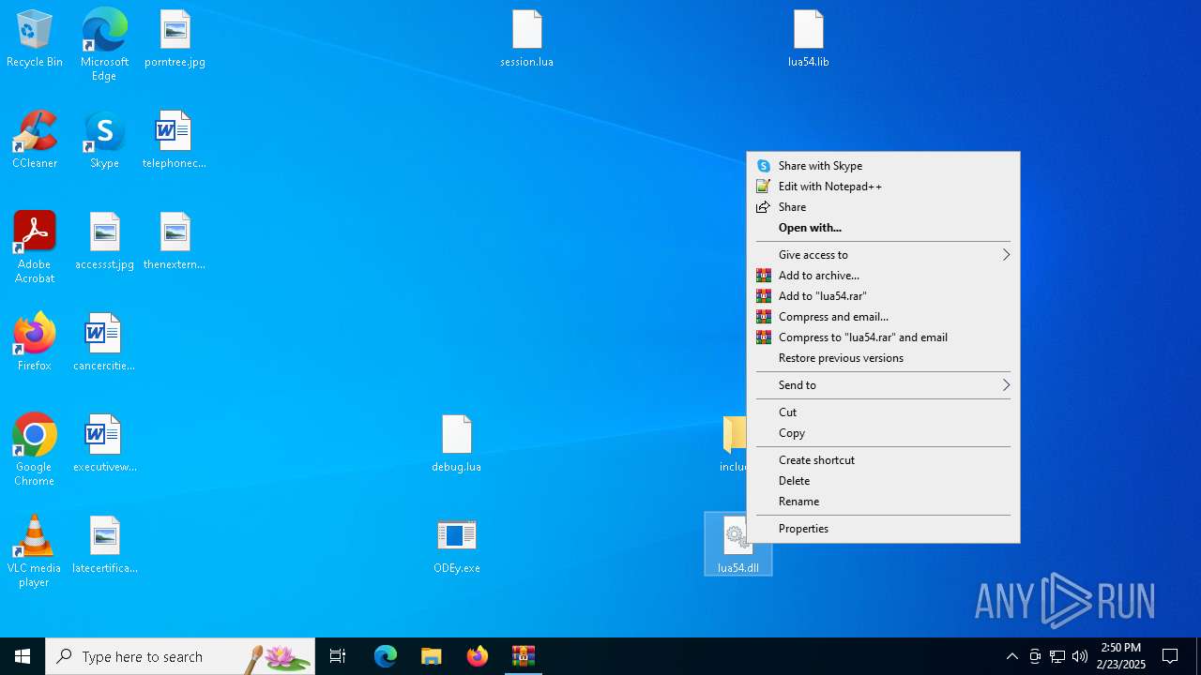1201x675 pixels.
Task: Choose Add to archive...
Action: (x=883, y=276)
